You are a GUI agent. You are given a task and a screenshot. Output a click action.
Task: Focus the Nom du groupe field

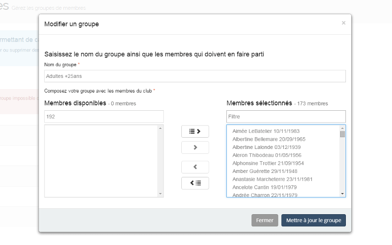(195, 76)
